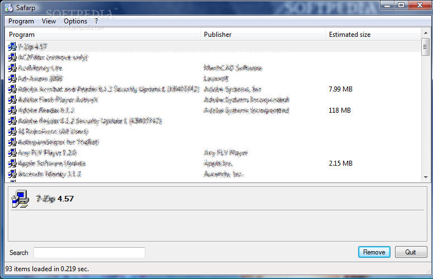Select the Apple Inc. publisher cell

[x=218, y=163]
